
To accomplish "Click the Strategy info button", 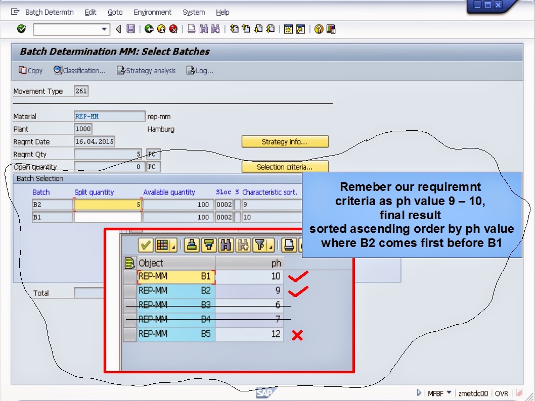I will coord(285,141).
